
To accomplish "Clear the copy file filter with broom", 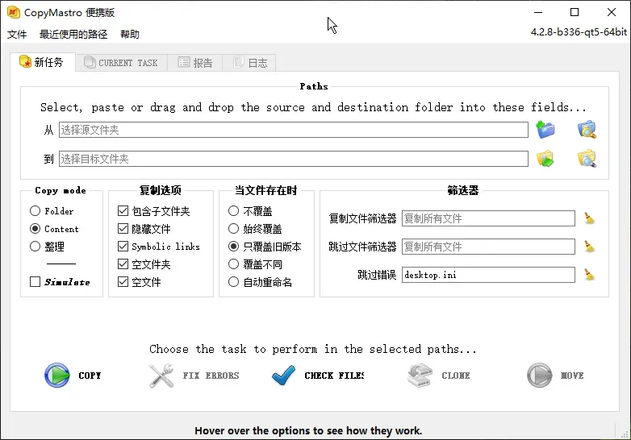I will 590,218.
